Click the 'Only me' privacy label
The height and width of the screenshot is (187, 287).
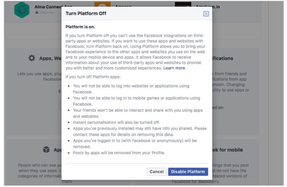pyautogui.click(x=48, y=12)
